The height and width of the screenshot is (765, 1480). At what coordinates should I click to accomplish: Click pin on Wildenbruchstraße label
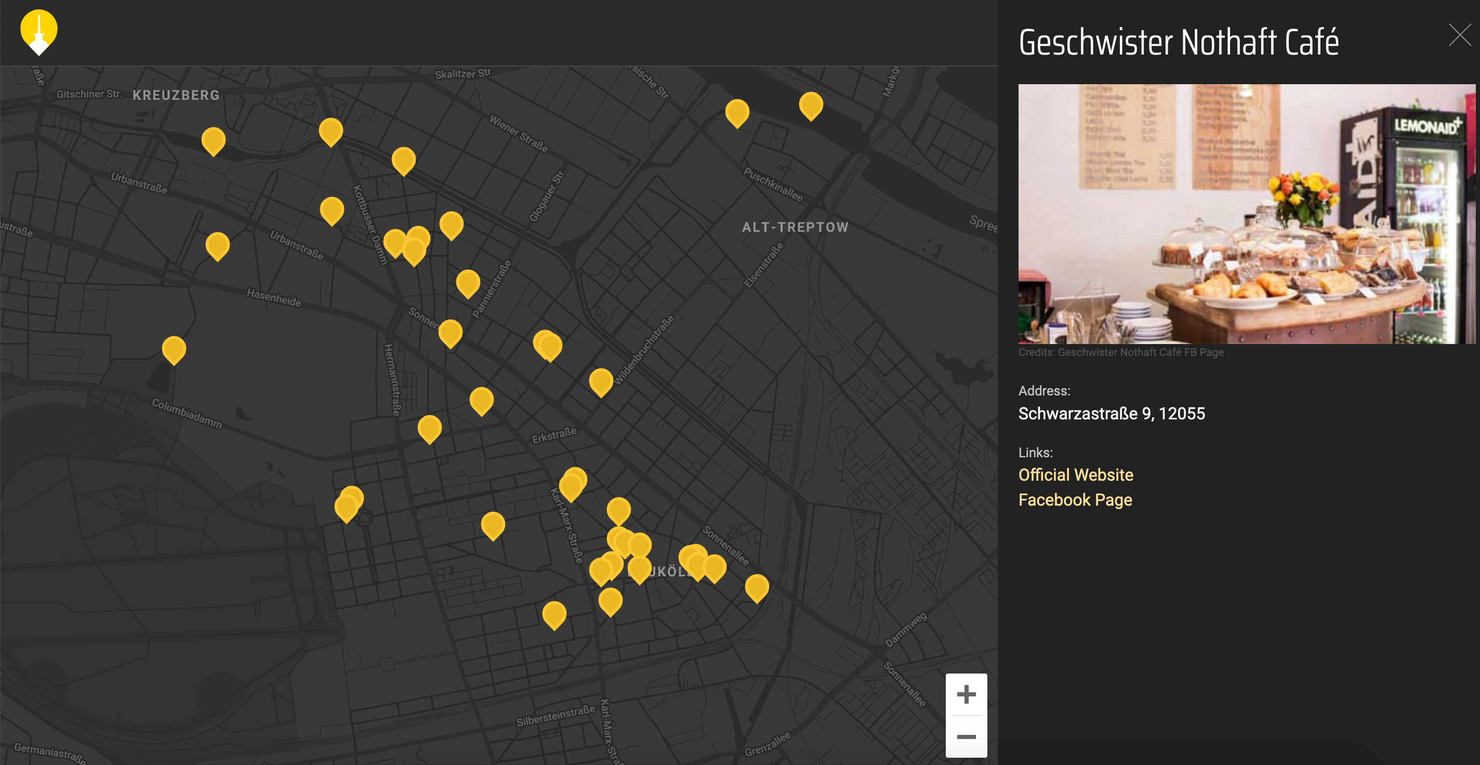coord(600,381)
